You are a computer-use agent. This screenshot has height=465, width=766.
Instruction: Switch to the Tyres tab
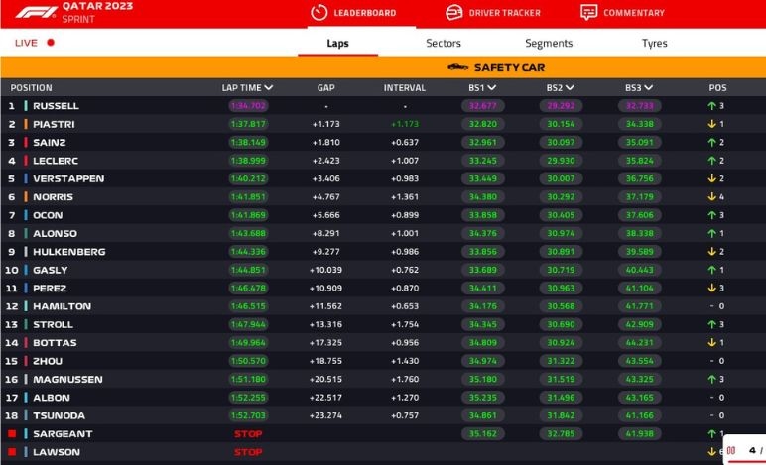[x=654, y=43]
